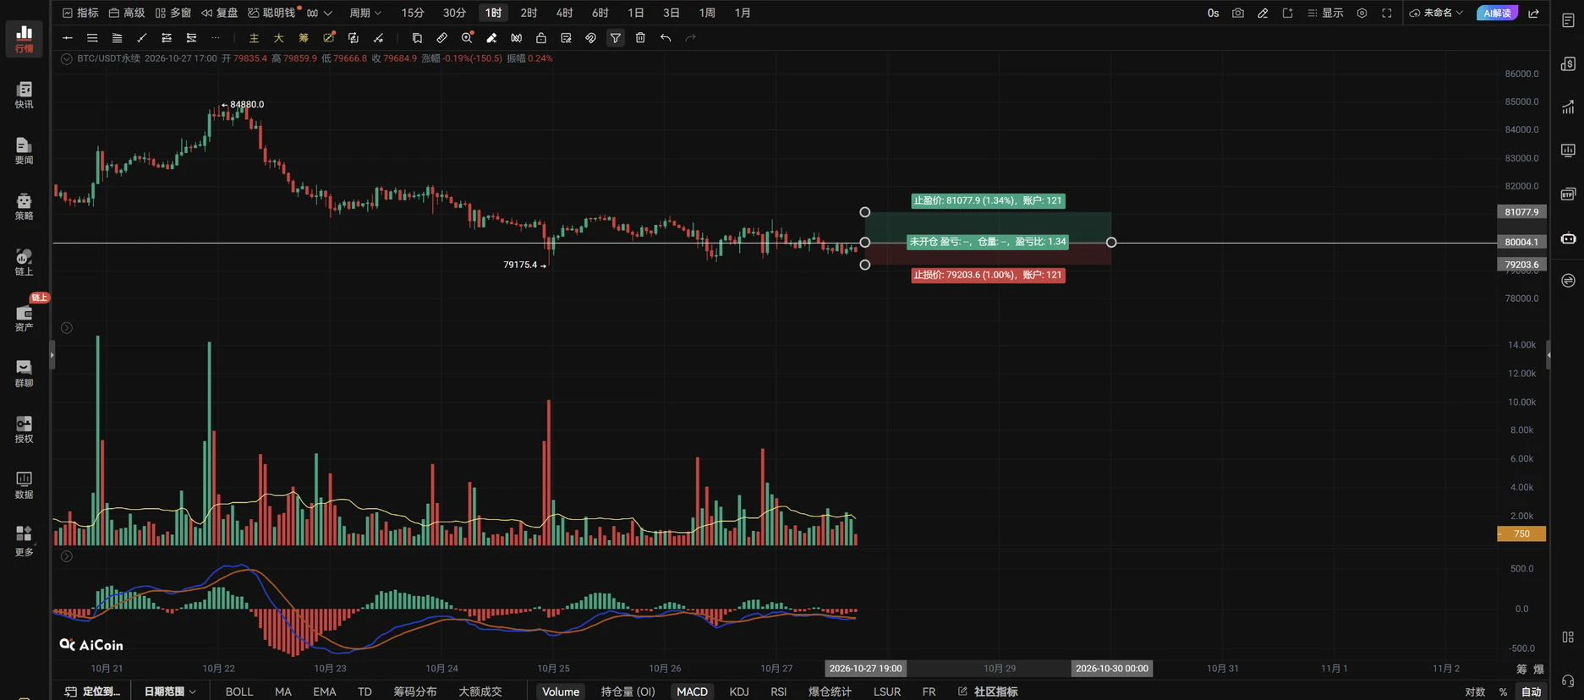This screenshot has width=1584, height=700.
Task: Select the 1周 timeframe
Action: pos(707,13)
